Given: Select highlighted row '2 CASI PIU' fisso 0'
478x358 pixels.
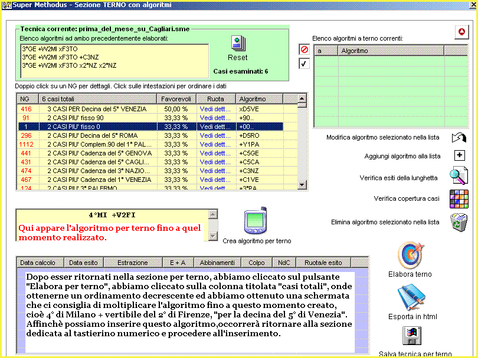Looking at the screenshot, I should [150, 127].
